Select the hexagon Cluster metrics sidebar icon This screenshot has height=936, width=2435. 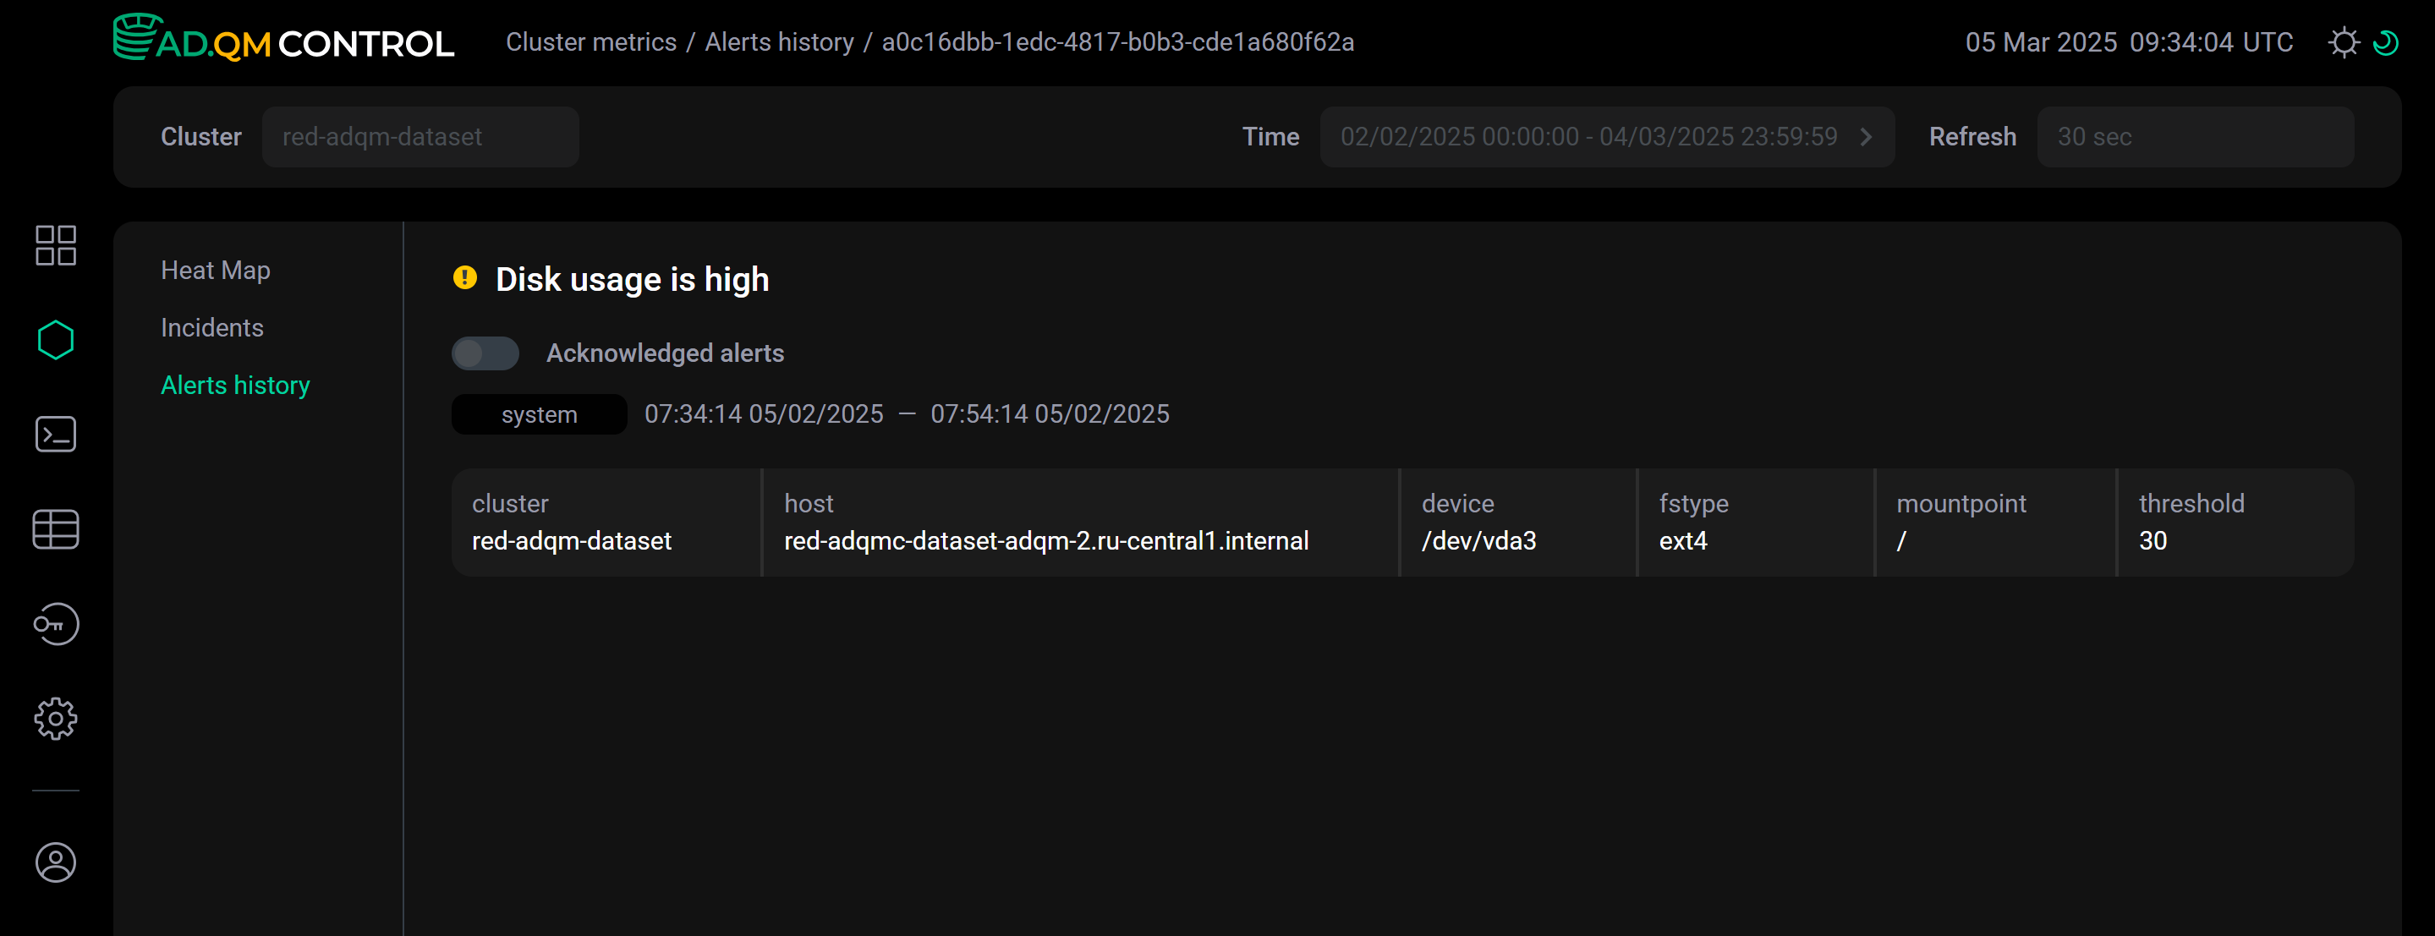(x=55, y=339)
